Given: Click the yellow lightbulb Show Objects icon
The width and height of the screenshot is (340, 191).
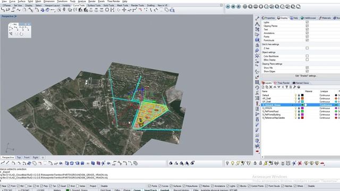Looking at the screenshot, I should 233,163.
